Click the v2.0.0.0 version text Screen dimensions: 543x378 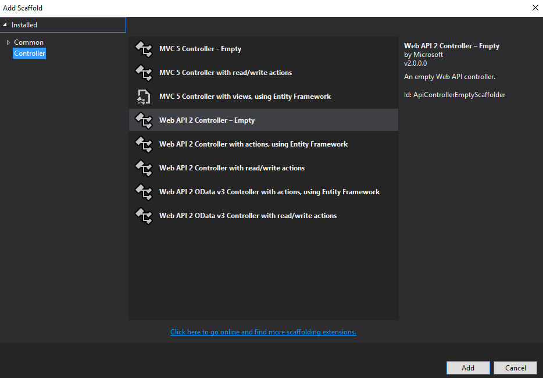pos(415,63)
